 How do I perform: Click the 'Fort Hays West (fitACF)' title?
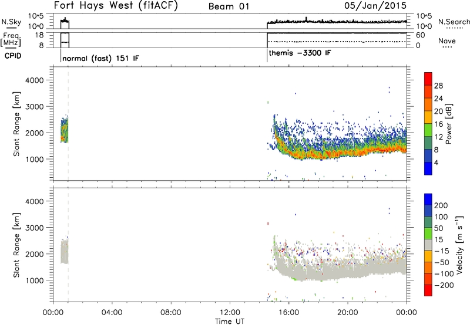116,6
